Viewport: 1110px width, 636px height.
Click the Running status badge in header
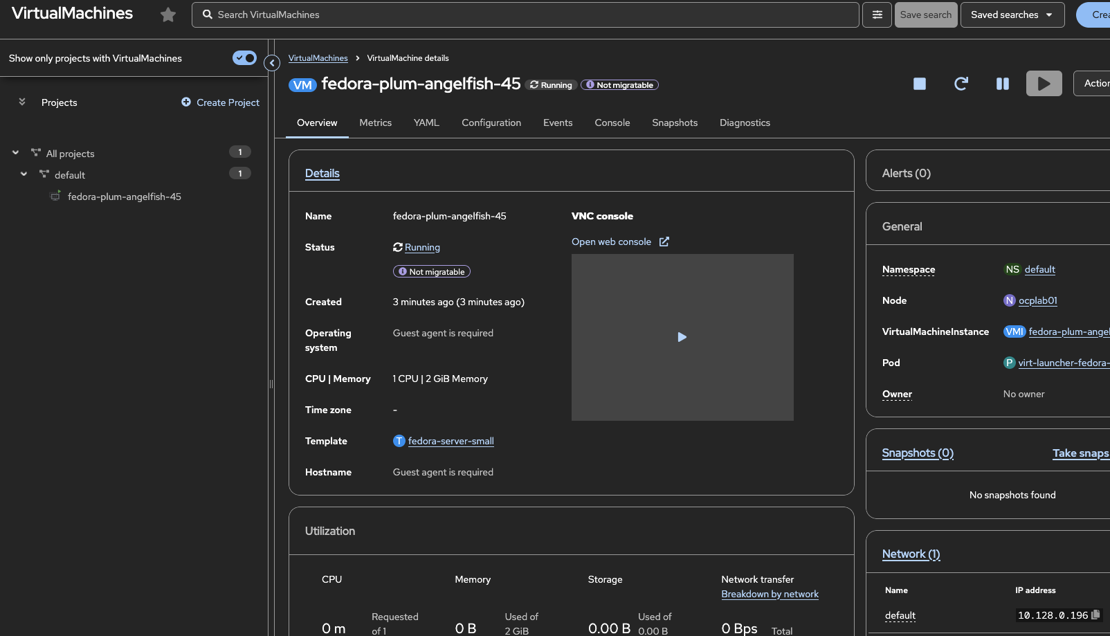coord(552,85)
